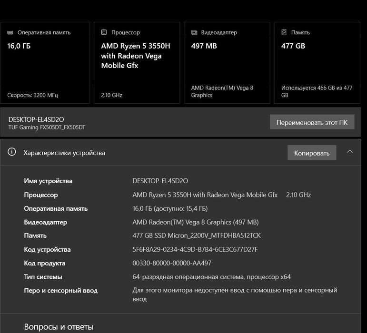Click the processor chip icon
Image resolution: width=367 pixels, height=333 pixels.
[x=104, y=32]
